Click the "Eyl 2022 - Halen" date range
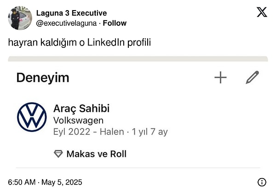 (88, 132)
